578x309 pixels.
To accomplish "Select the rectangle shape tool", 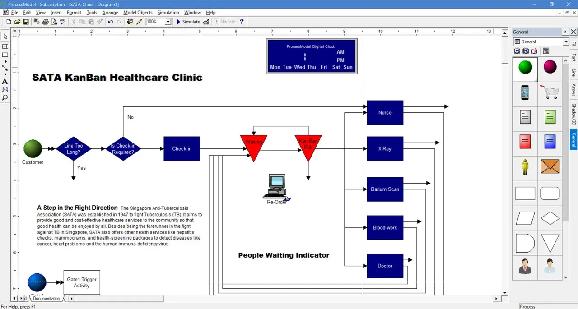I will pos(5,55).
